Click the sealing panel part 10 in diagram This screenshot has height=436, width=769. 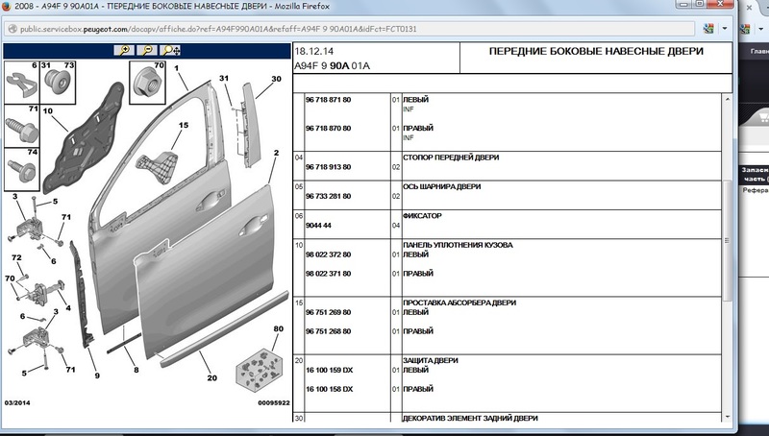tap(84, 137)
